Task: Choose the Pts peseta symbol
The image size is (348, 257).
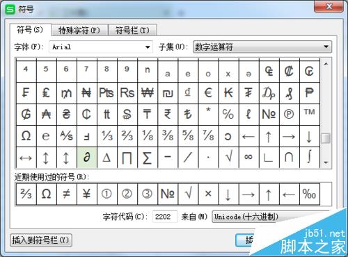Action: click(107, 93)
